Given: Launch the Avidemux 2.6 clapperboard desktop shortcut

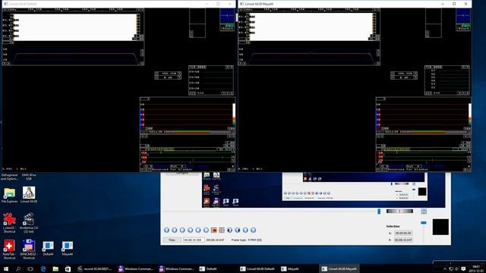Looking at the screenshot, I should point(29,222).
